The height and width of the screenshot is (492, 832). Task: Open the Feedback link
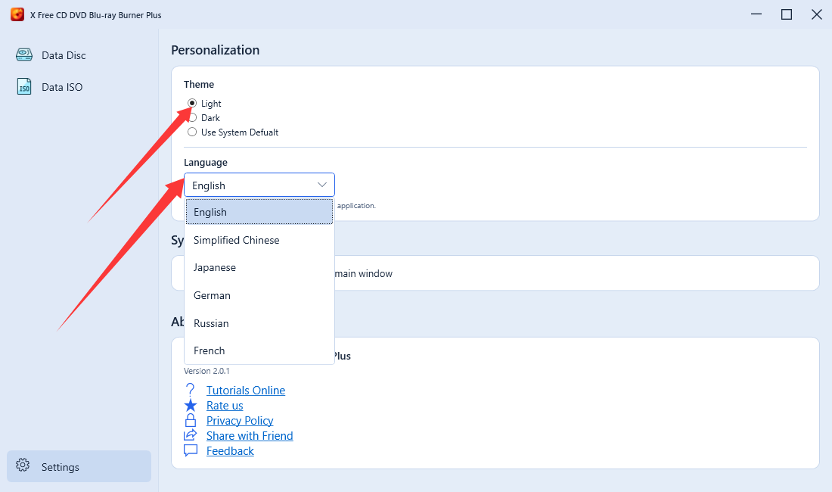pos(230,450)
